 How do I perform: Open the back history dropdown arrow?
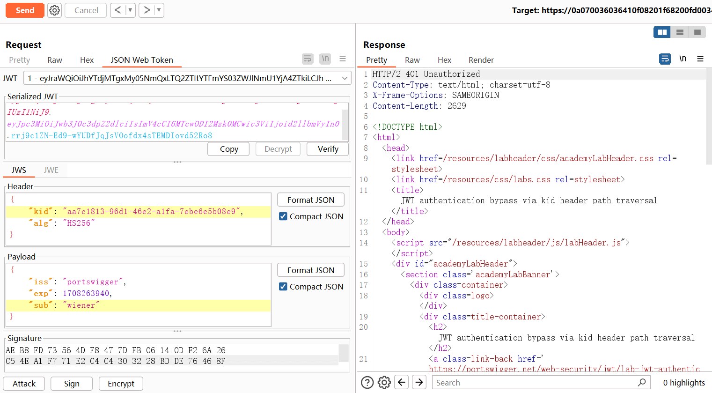130,10
